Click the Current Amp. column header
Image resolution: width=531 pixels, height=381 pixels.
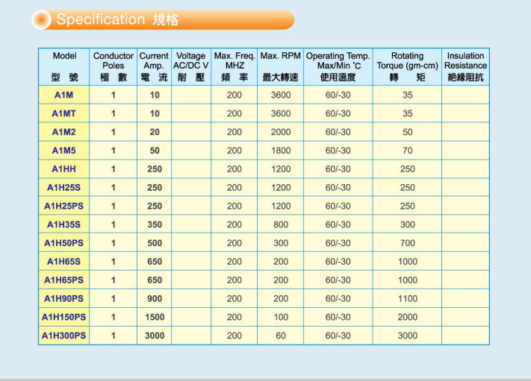coord(155,66)
